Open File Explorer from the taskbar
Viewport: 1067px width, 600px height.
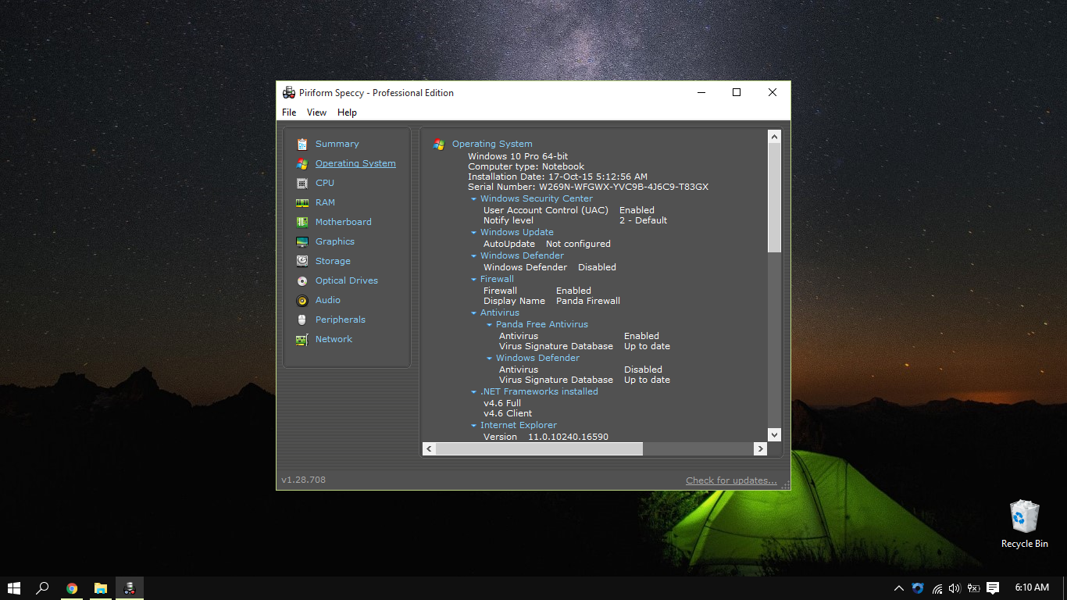tap(101, 588)
